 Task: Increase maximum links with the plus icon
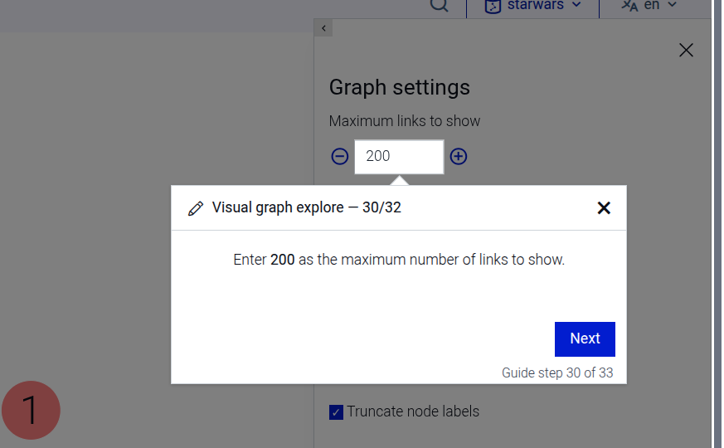click(x=459, y=156)
